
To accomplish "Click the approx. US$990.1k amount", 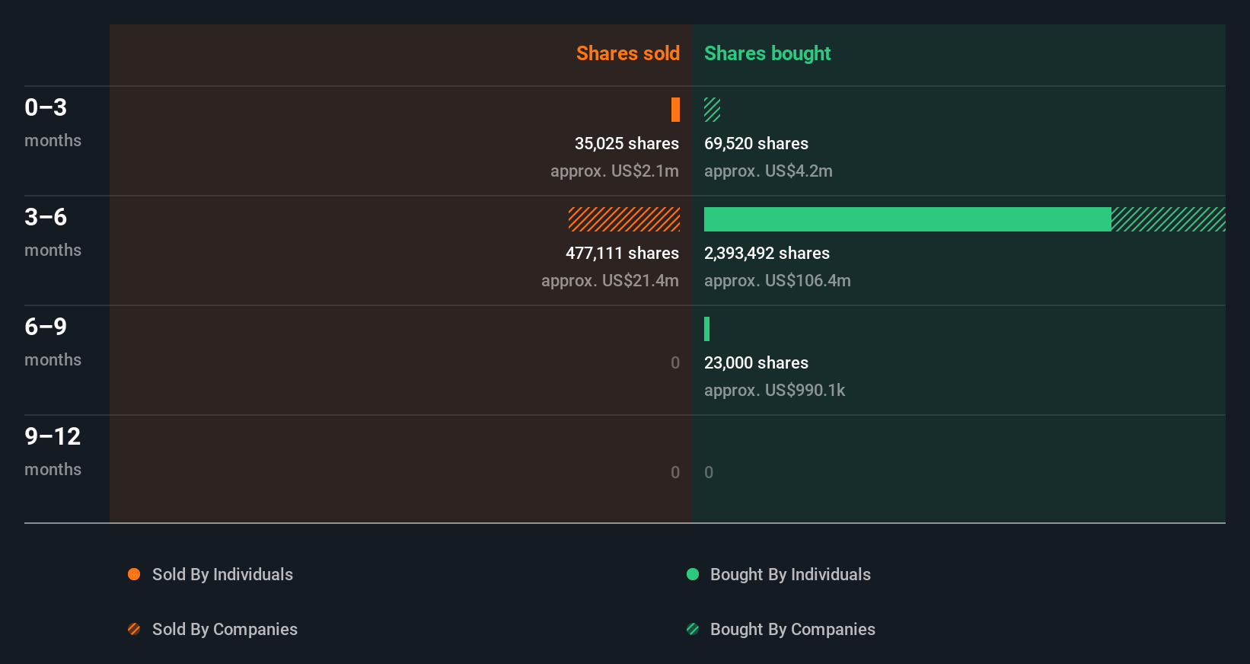I will 774,391.
